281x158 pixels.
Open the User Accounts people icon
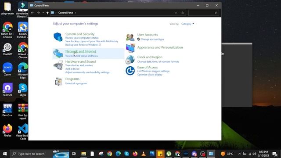[x=130, y=37]
